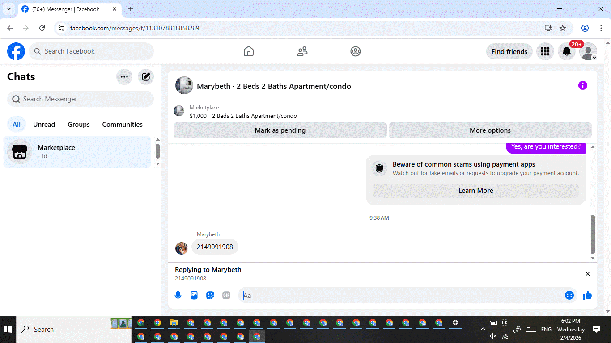Reload the page with browser refresh
This screenshot has width=611, height=343.
tap(42, 28)
